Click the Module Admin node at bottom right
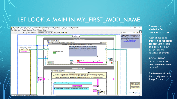 (136, 93)
